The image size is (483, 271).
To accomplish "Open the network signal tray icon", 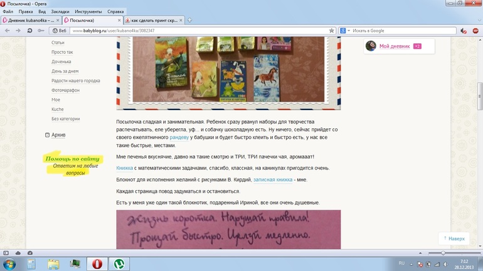I will tap(437, 264).
